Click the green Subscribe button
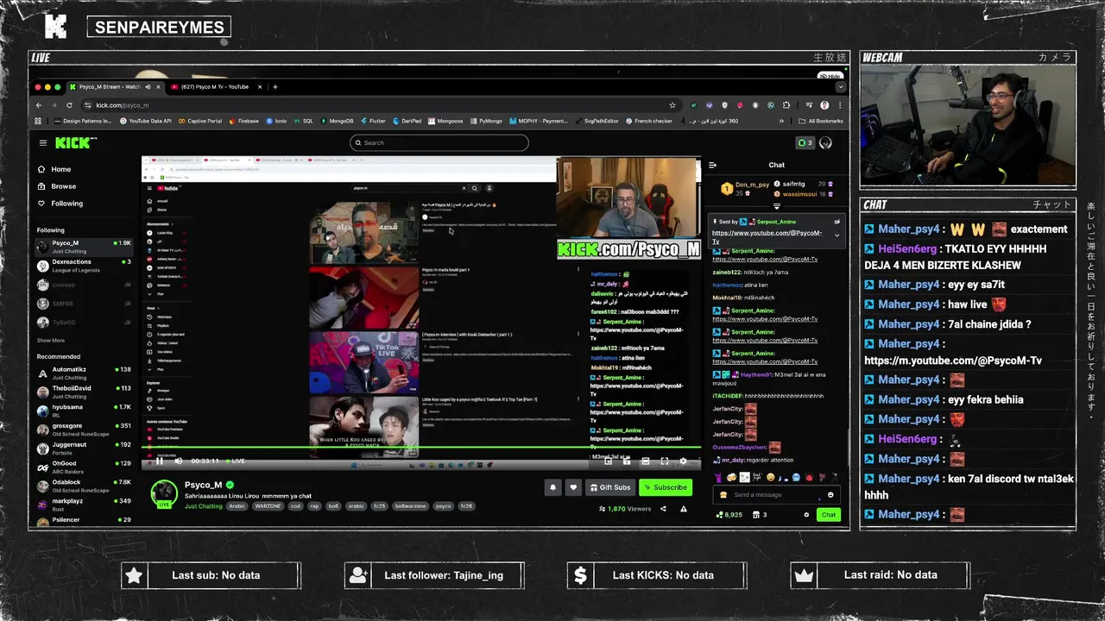The width and height of the screenshot is (1105, 621). pos(666,487)
